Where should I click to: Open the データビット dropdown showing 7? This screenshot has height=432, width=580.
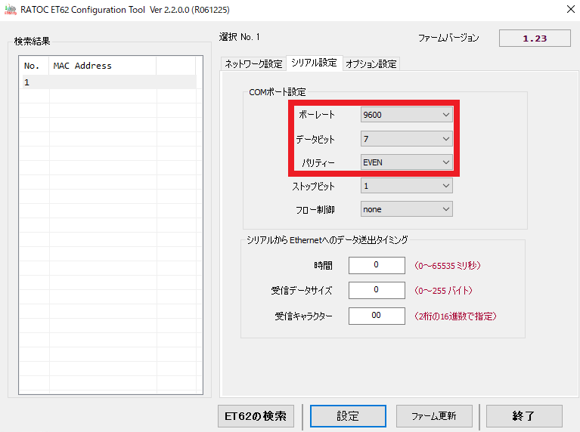(406, 139)
